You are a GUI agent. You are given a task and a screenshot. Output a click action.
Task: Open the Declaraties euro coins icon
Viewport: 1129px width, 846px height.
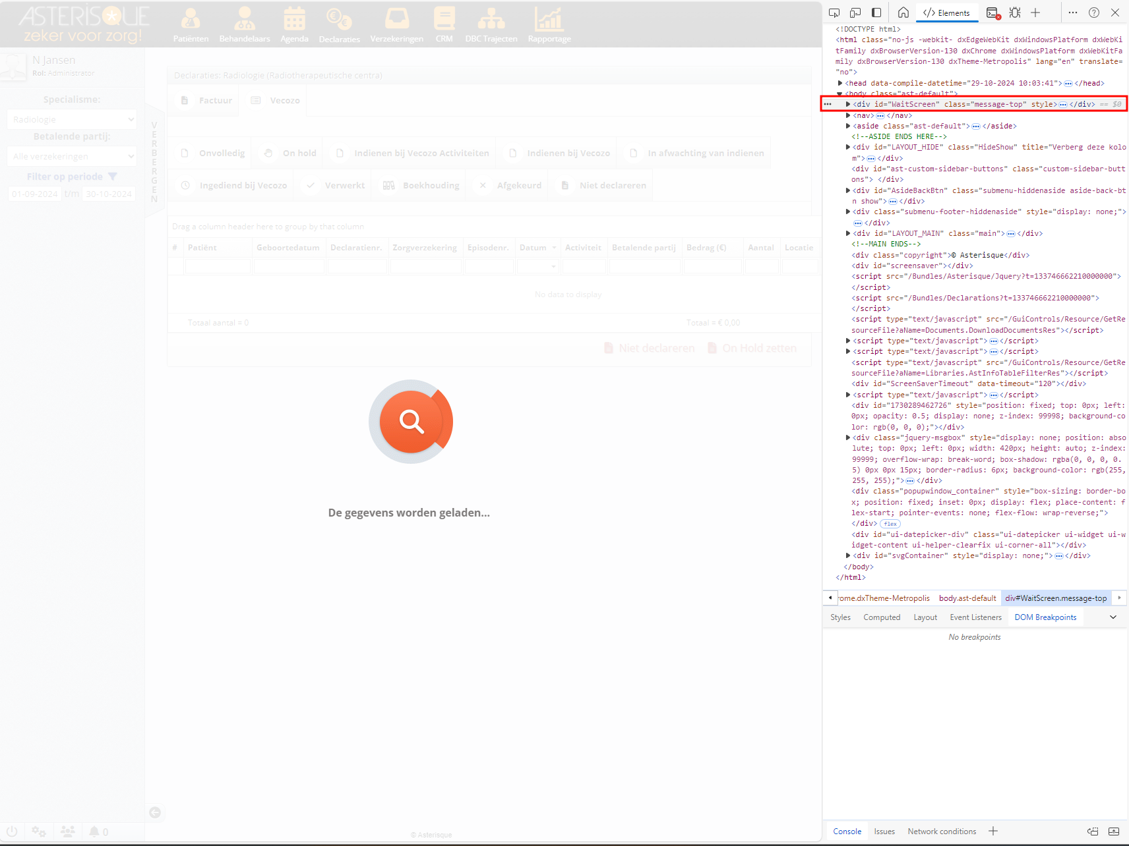click(339, 19)
